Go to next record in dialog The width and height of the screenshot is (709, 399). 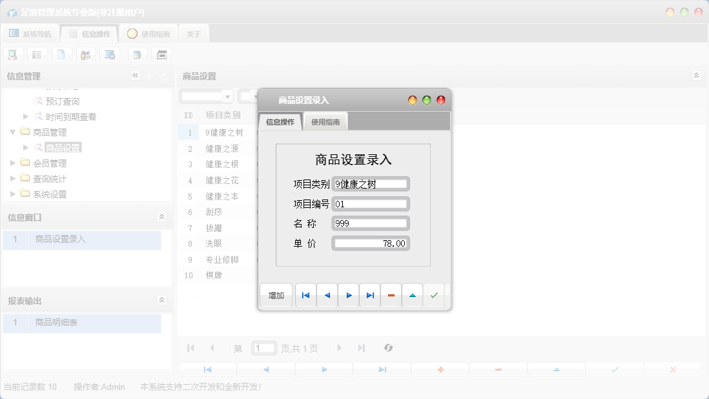[349, 295]
